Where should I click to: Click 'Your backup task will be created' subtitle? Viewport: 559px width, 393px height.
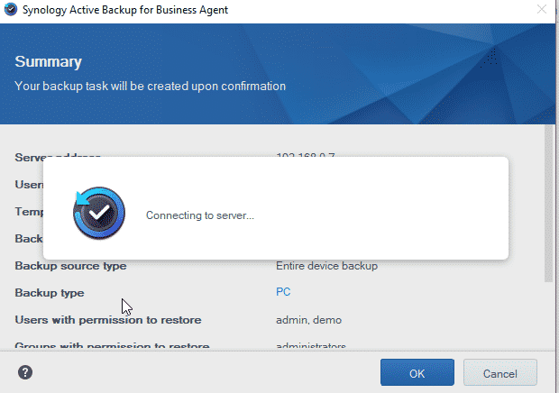coord(150,86)
